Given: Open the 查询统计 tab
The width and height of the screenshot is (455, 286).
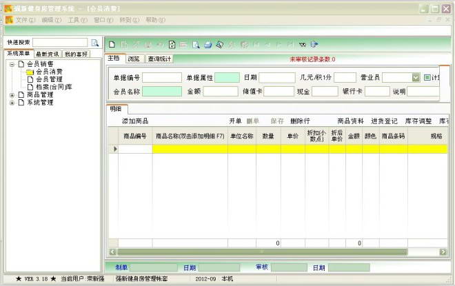Looking at the screenshot, I should [x=159, y=59].
